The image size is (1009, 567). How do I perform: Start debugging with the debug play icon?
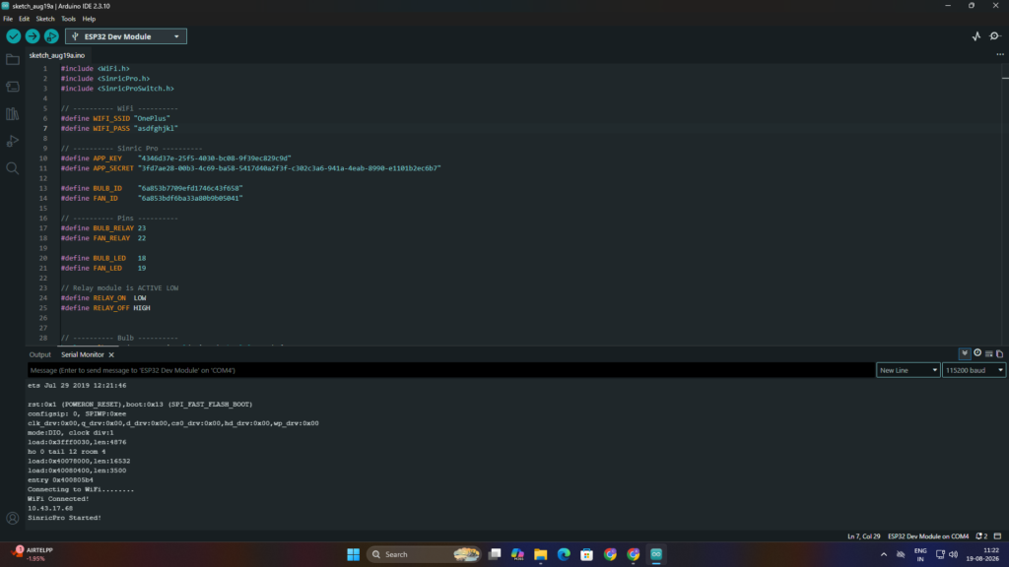(51, 36)
